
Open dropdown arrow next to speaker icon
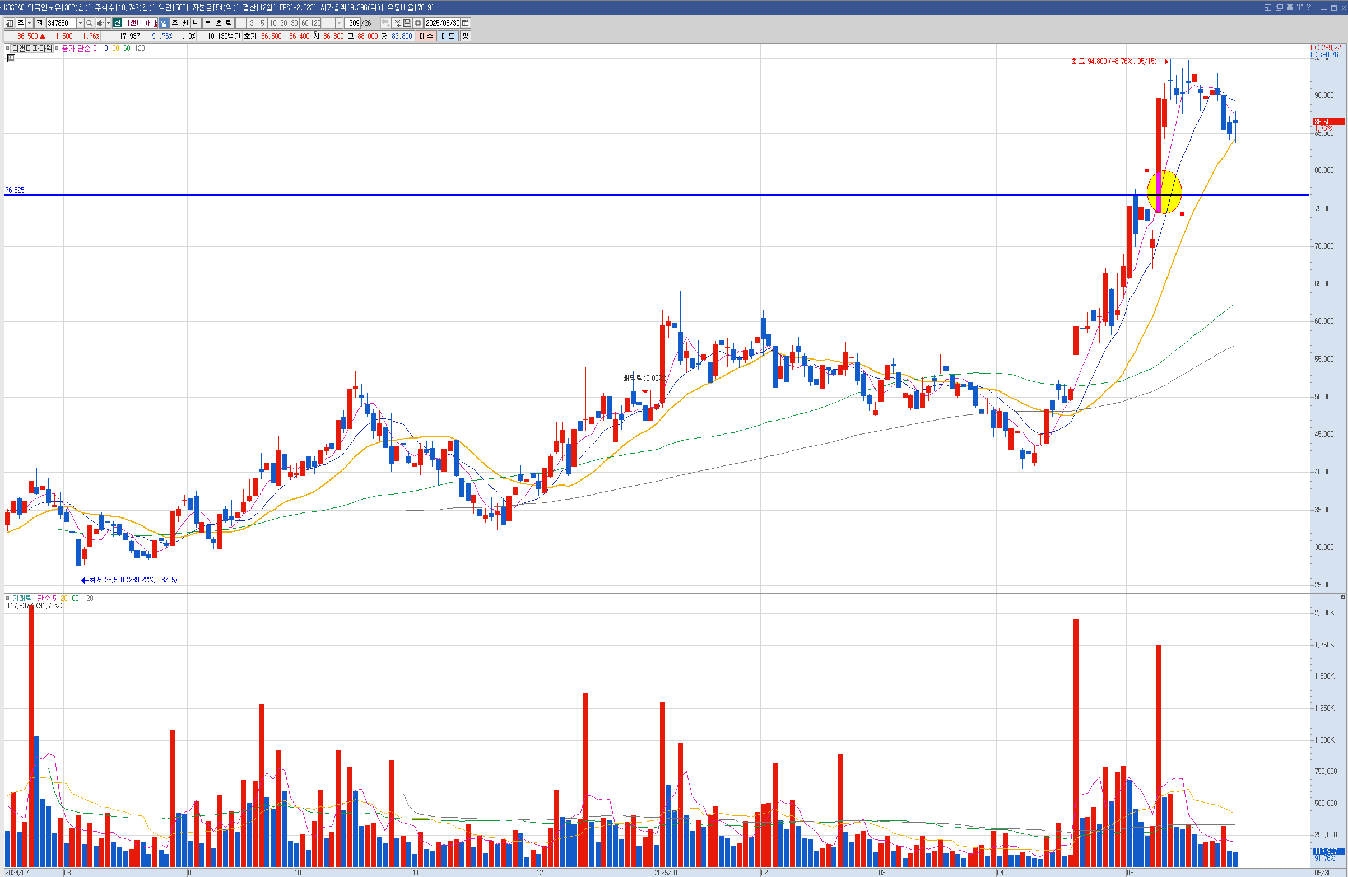[108, 23]
